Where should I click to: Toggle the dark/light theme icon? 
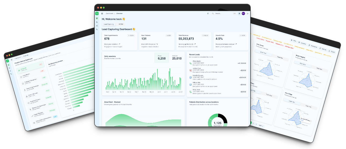239,13
